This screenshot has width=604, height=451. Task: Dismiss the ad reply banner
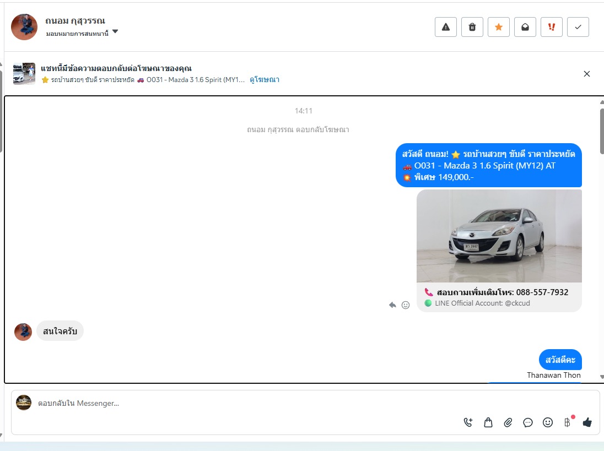[x=587, y=74]
